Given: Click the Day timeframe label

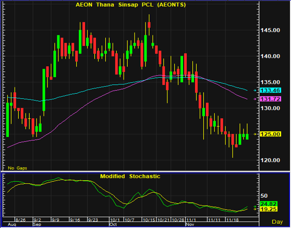Looking at the screenshot, I should tap(277, 222).
